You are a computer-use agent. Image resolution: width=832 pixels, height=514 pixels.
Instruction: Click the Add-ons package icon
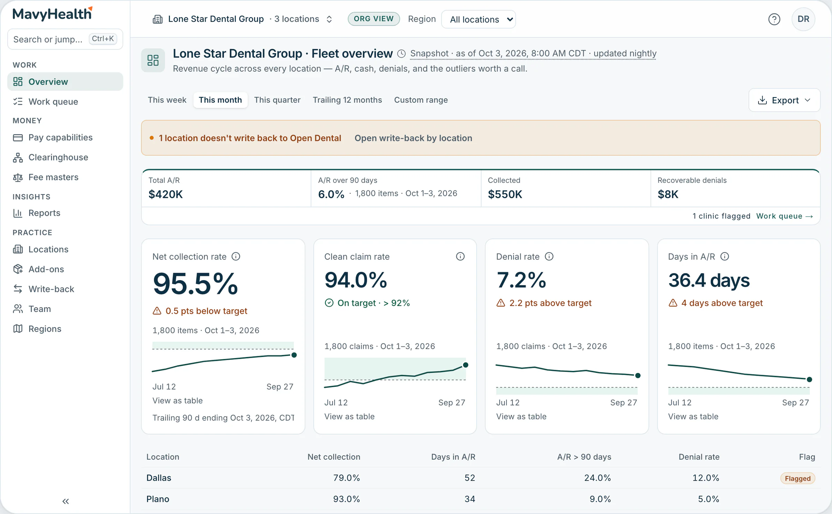coord(18,269)
